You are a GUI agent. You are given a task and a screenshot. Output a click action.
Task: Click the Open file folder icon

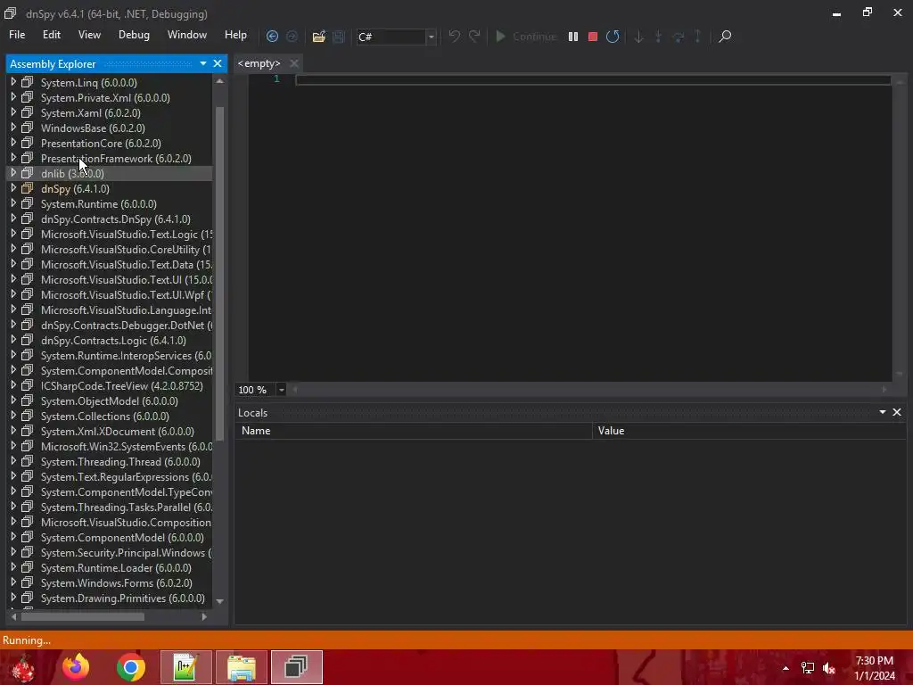[318, 36]
